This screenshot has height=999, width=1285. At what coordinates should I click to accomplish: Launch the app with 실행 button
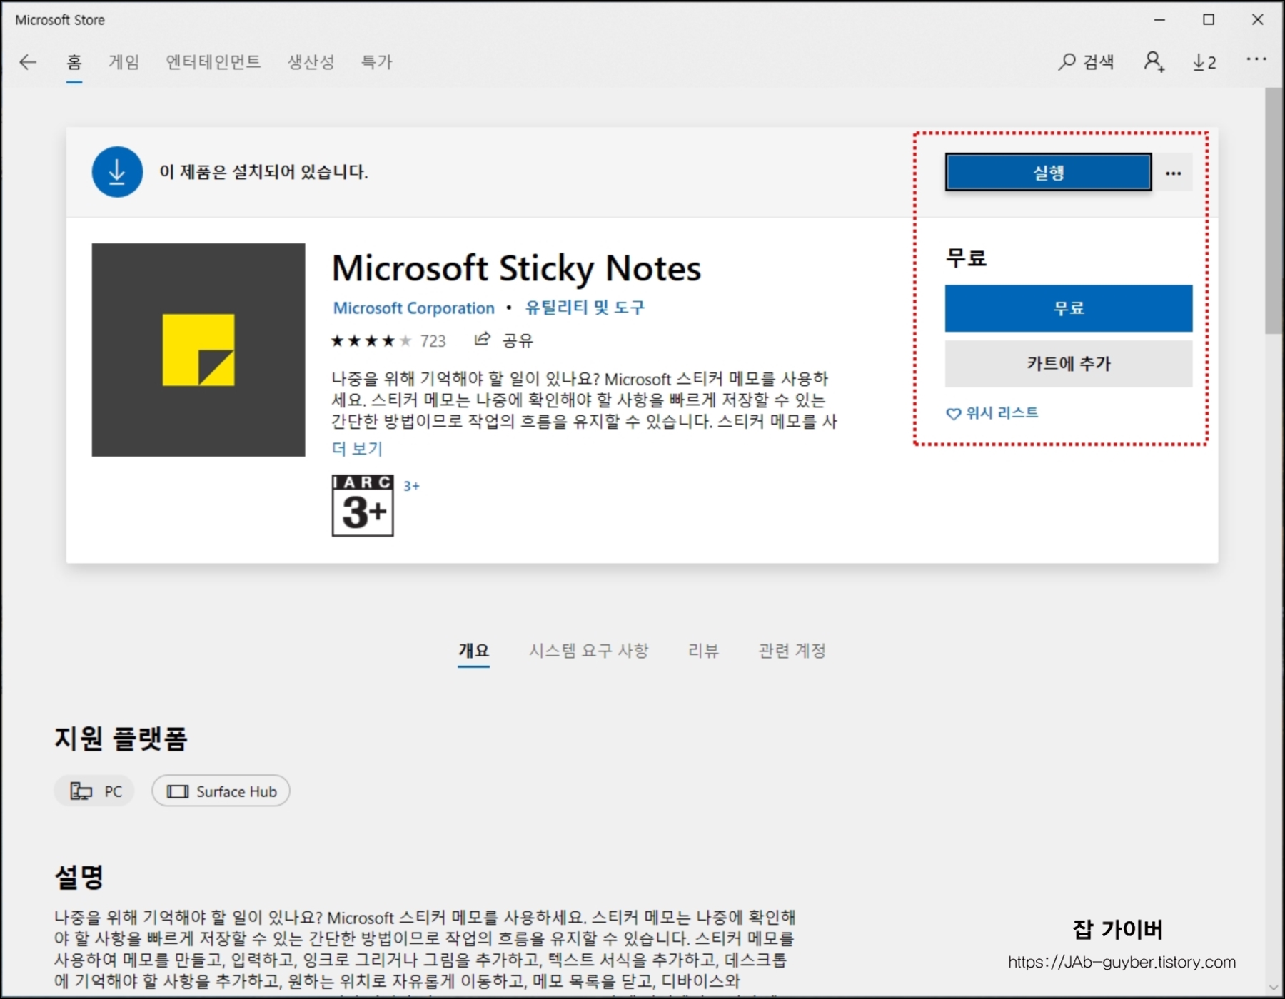(x=1048, y=172)
